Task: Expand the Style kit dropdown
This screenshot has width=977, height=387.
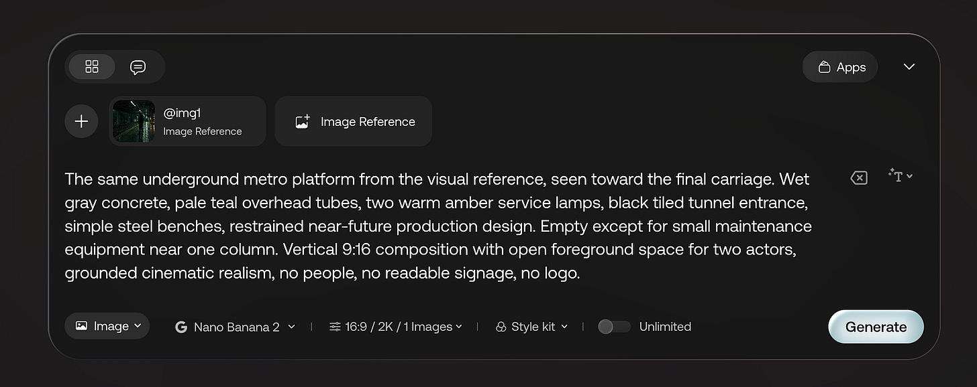Action: [x=531, y=327]
